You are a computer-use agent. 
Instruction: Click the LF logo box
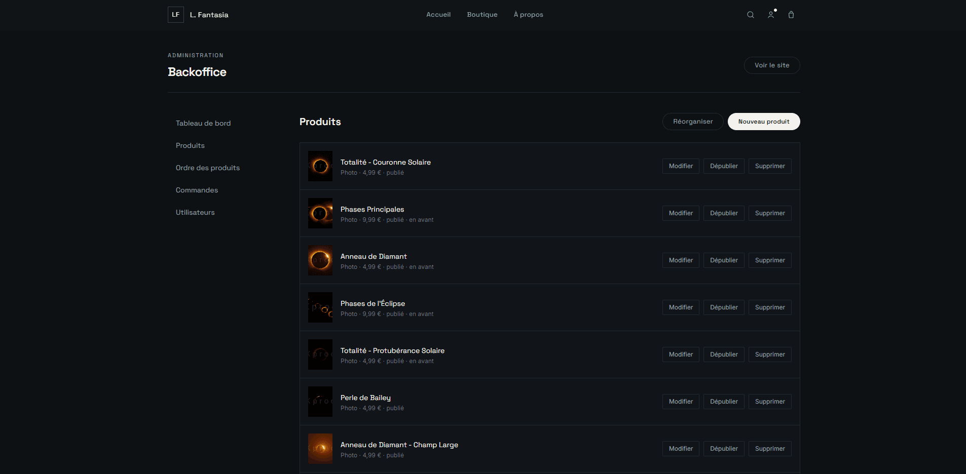click(x=176, y=15)
